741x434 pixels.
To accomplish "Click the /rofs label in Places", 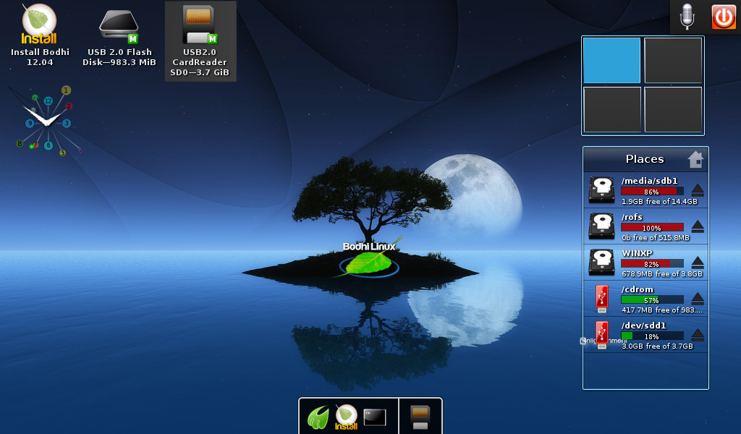I will click(x=632, y=217).
